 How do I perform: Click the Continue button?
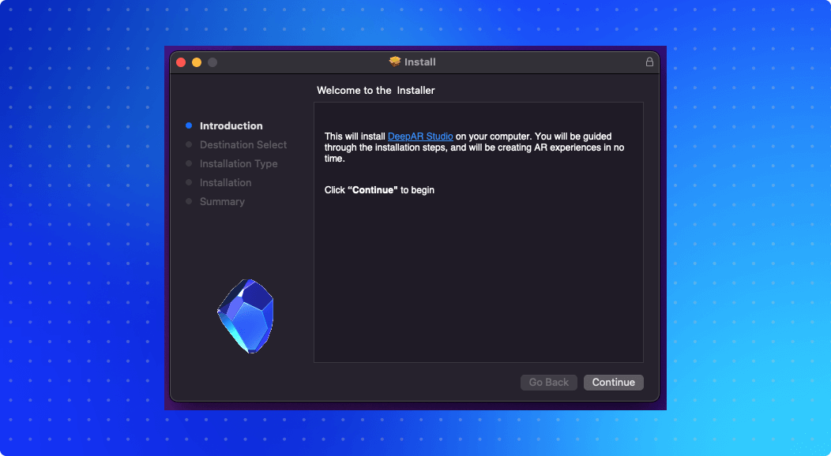[x=614, y=382]
